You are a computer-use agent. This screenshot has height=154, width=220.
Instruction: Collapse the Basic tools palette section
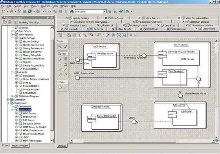coord(59,54)
